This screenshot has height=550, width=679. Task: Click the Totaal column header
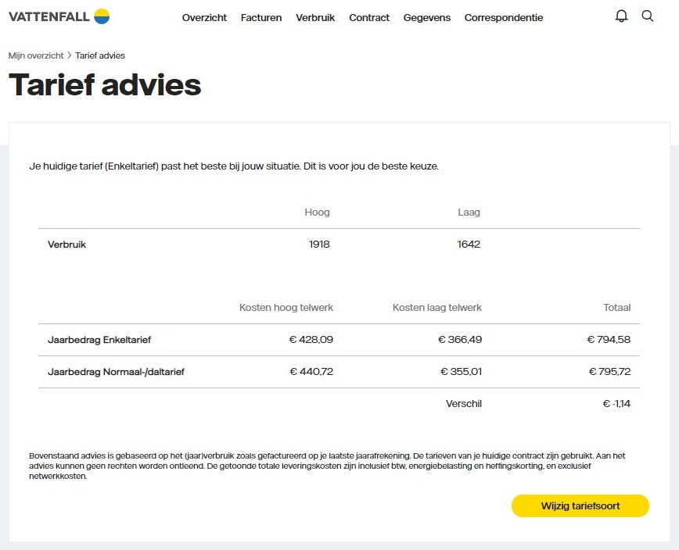(x=616, y=308)
